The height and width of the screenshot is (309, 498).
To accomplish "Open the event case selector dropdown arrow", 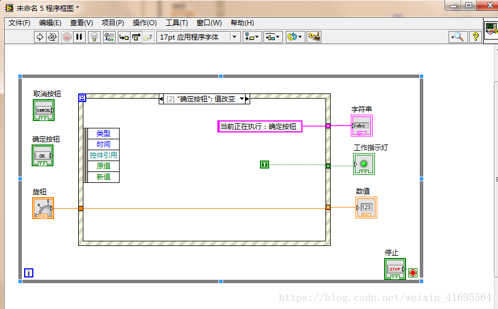I will 242,99.
